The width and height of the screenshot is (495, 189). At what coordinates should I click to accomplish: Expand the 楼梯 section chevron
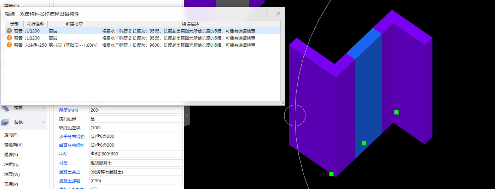43,107
